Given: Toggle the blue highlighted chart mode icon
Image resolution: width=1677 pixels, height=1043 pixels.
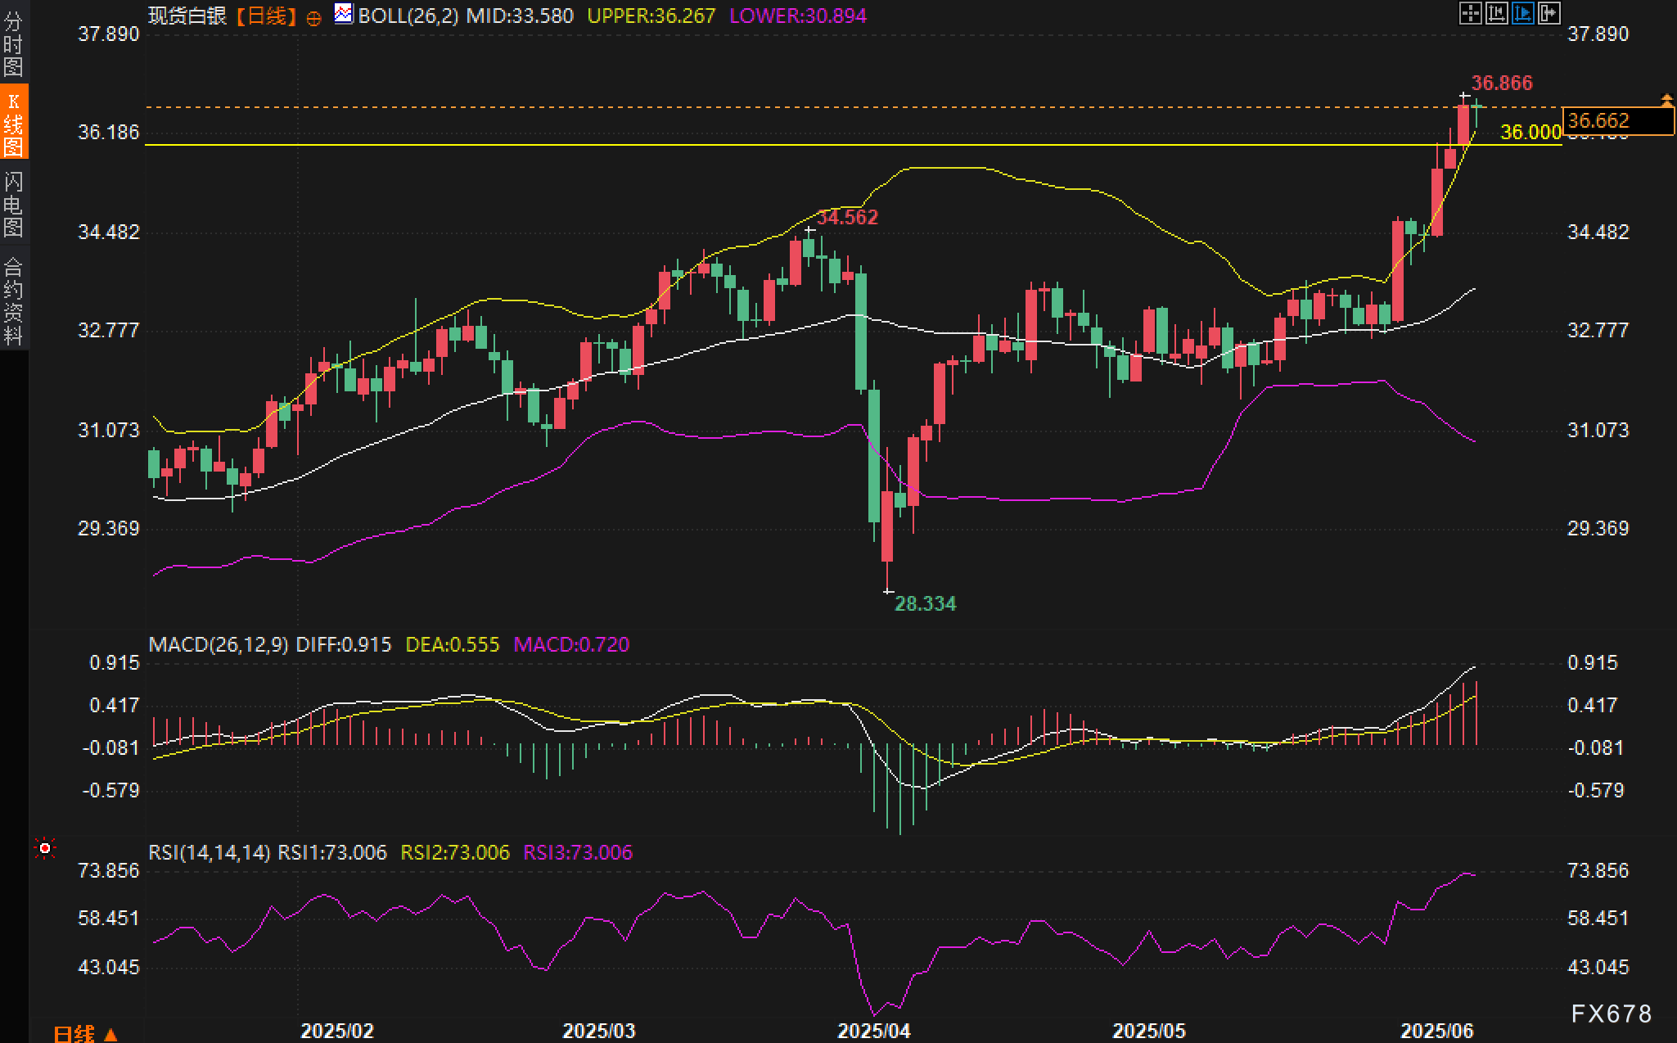Looking at the screenshot, I should coord(1522,13).
